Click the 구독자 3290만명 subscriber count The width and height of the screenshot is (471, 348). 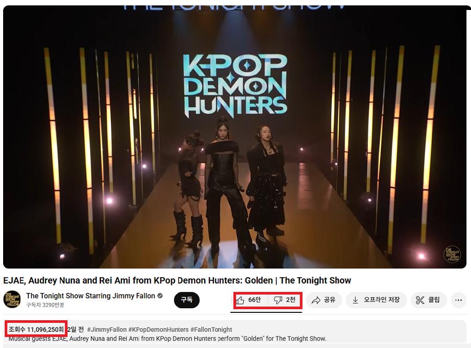45,305
